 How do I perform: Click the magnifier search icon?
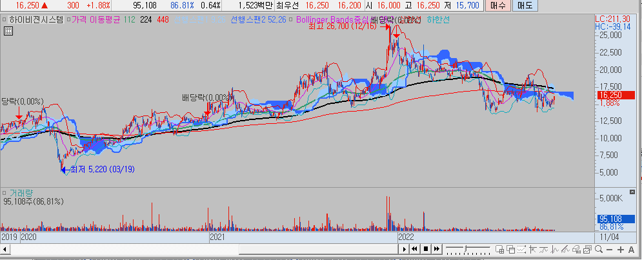click(599, 249)
